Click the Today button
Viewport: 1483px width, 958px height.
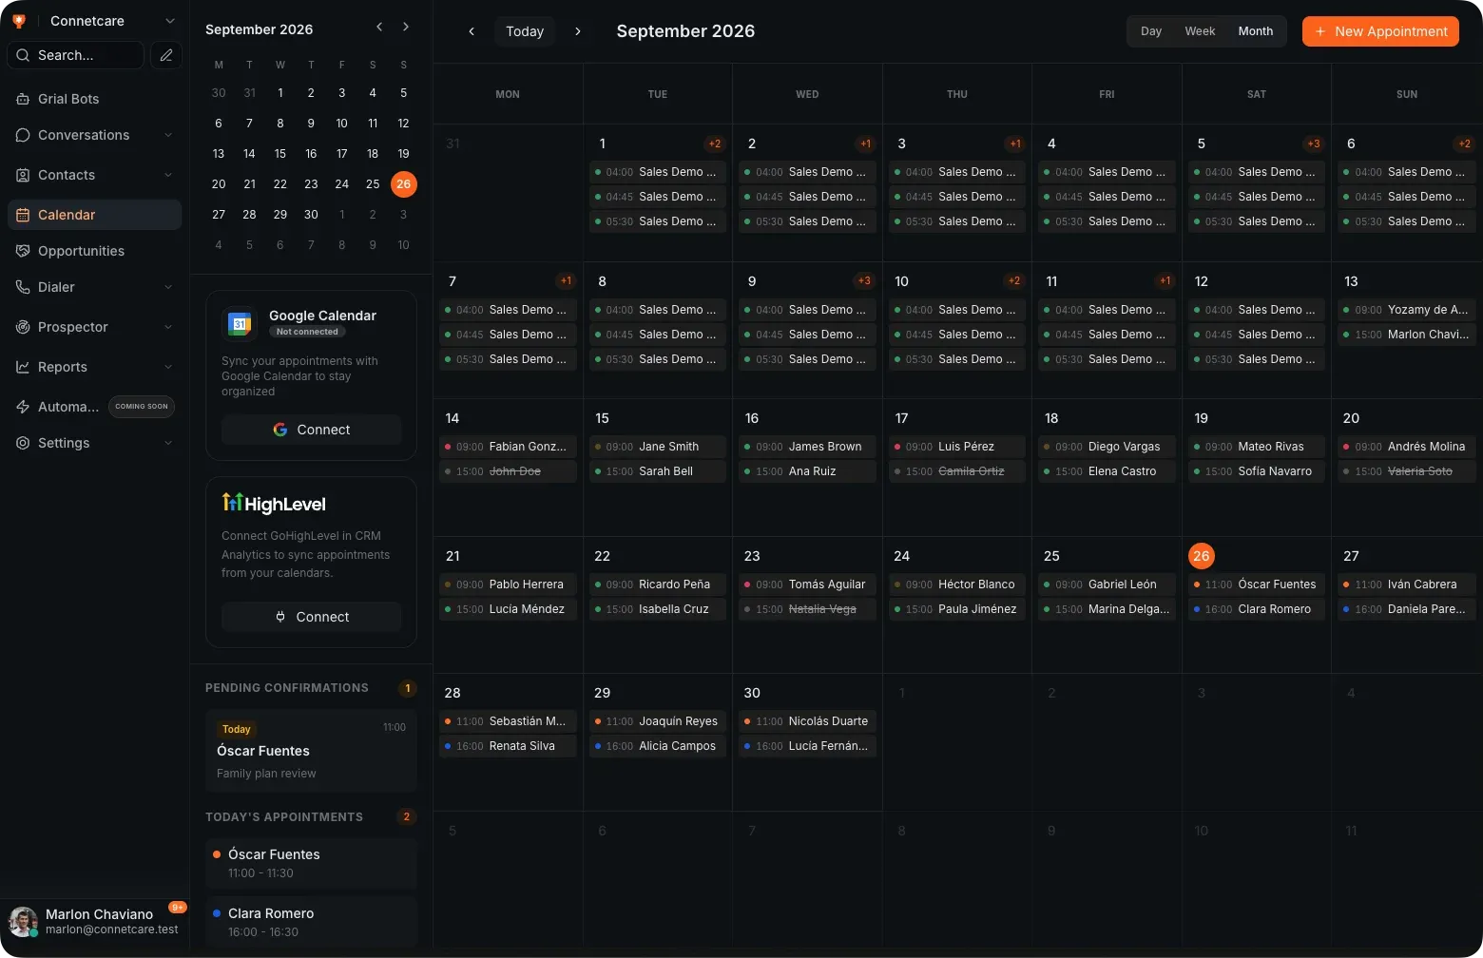coord(525,31)
